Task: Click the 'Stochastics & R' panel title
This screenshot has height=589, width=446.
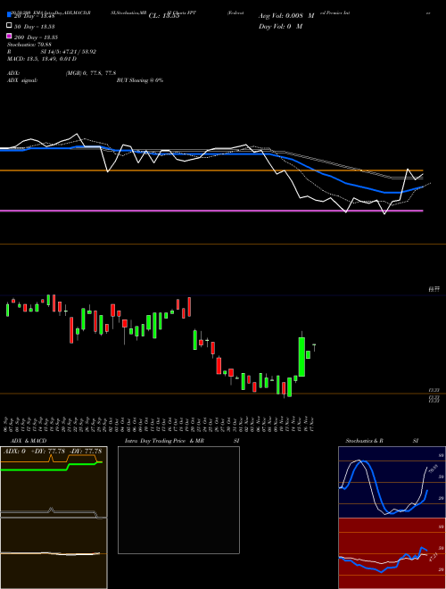Action: tap(365, 441)
